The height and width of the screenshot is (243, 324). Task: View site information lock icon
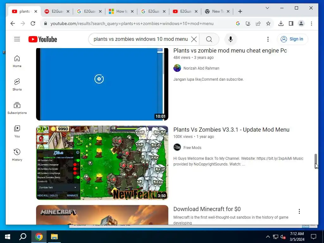46,23
